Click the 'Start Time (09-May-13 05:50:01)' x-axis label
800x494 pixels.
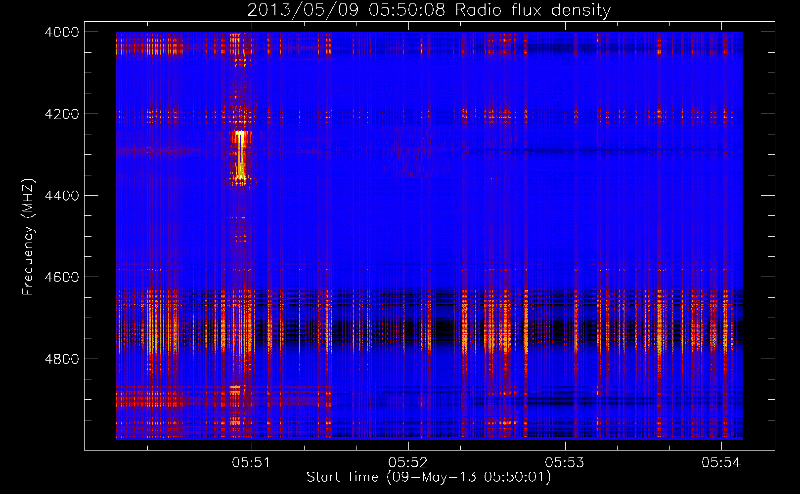pyautogui.click(x=429, y=477)
